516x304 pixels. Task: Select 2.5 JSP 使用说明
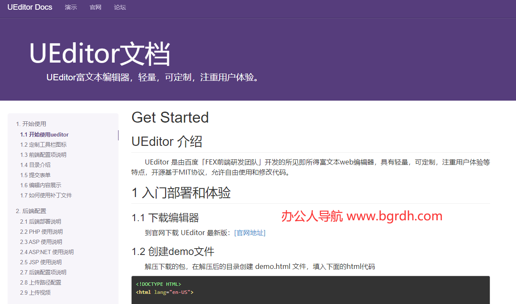(42, 262)
